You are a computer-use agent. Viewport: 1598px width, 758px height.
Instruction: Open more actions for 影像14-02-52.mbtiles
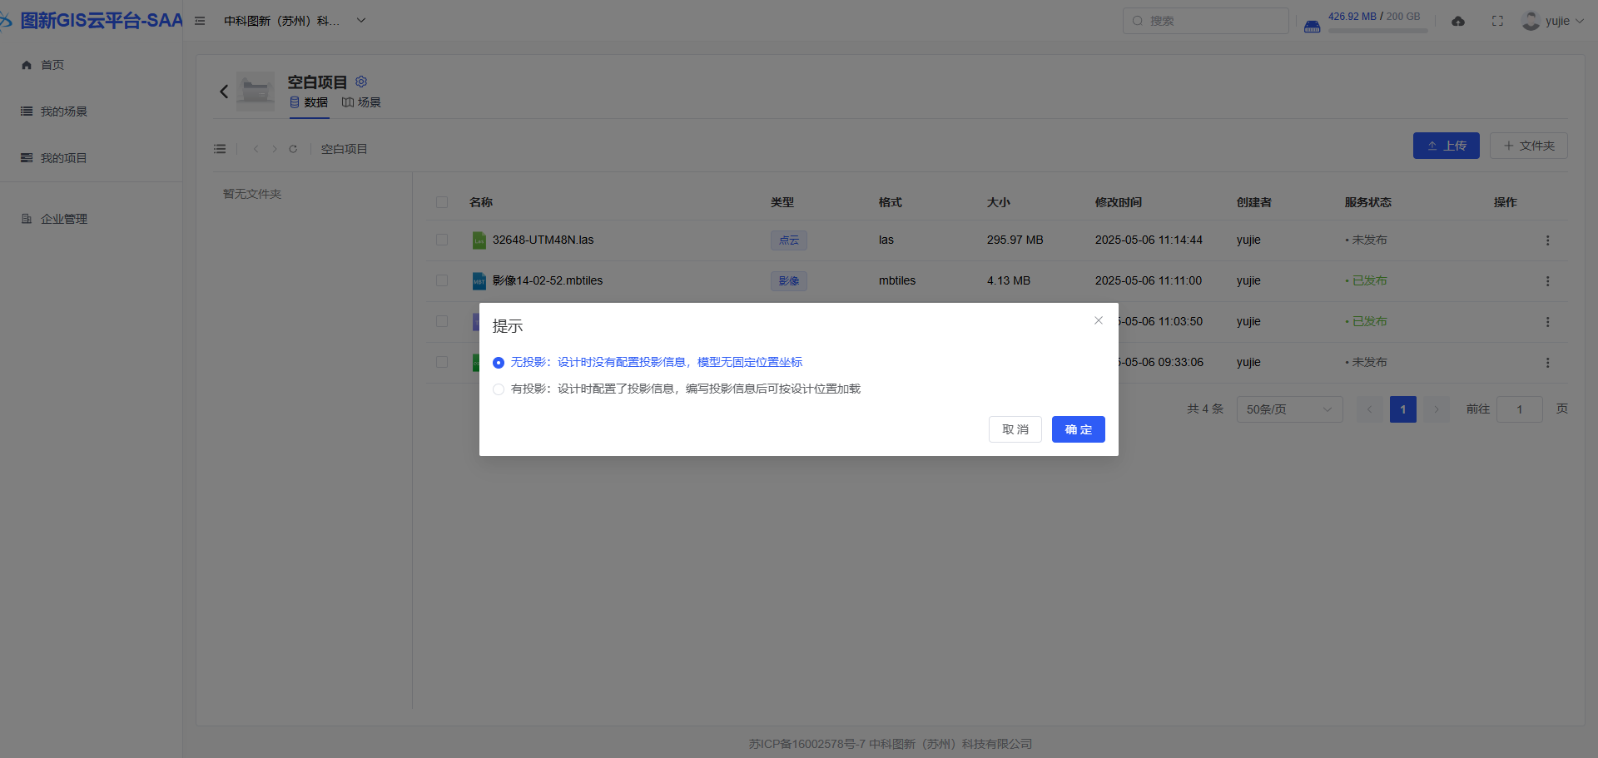coord(1547,281)
